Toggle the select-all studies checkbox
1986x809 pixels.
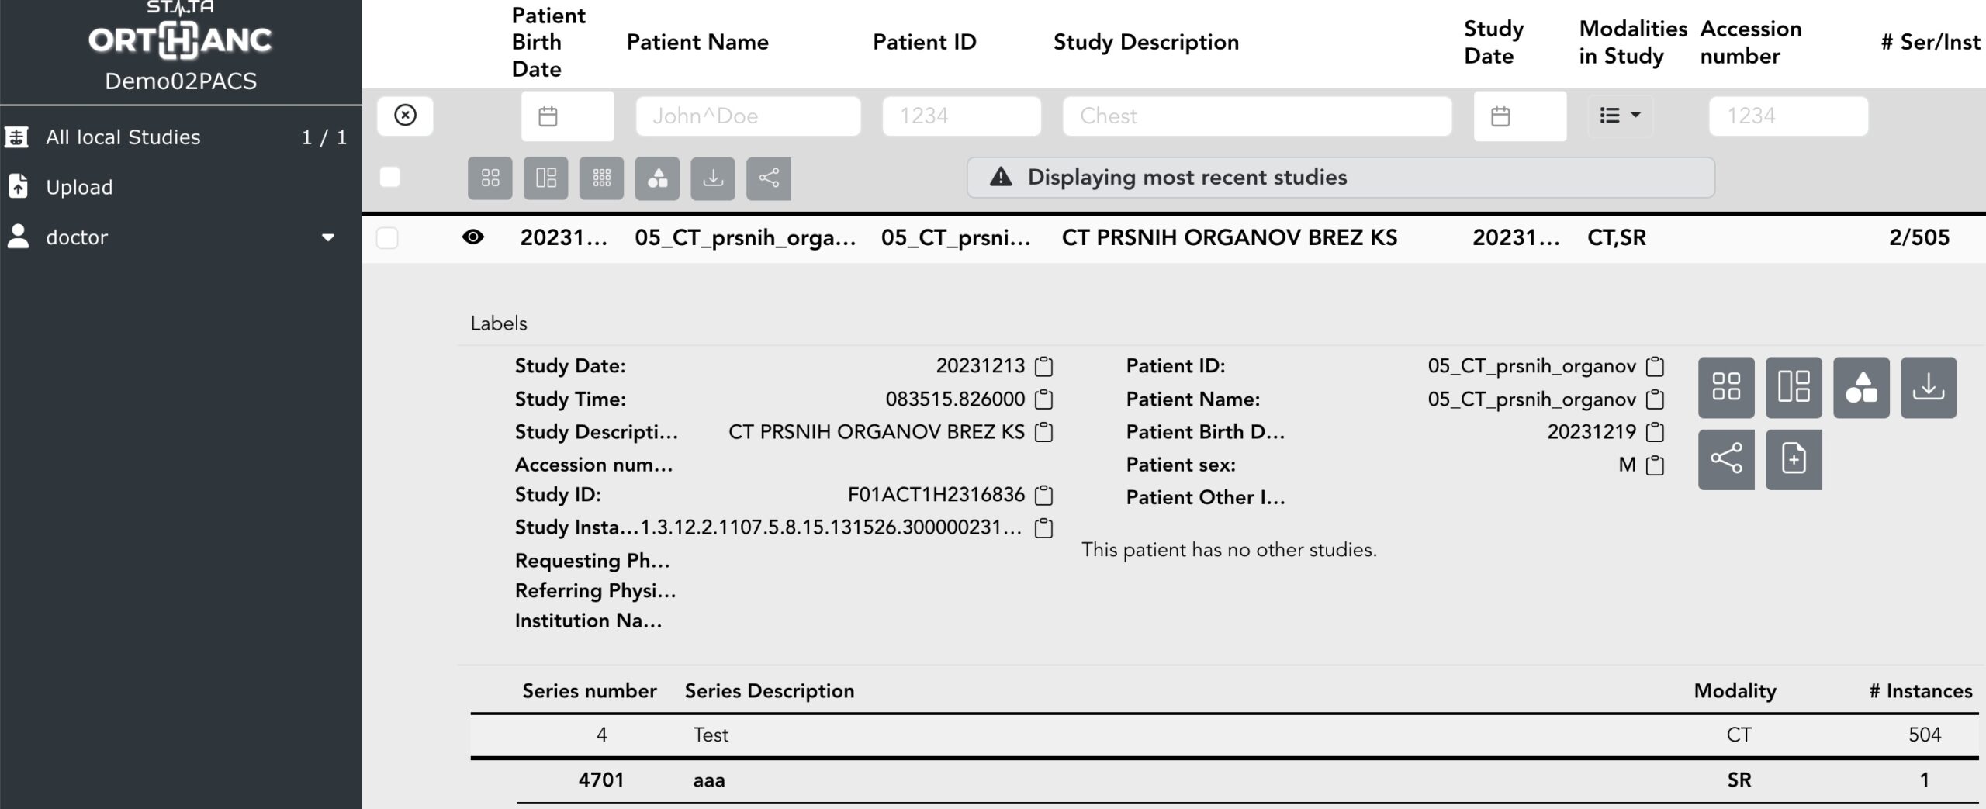click(x=389, y=178)
